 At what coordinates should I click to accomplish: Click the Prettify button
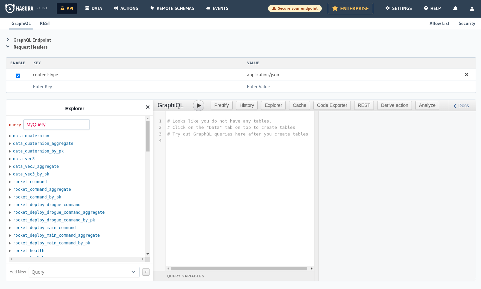click(221, 105)
